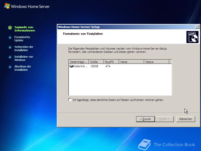Select the 150GB size cell

[x=94, y=66]
